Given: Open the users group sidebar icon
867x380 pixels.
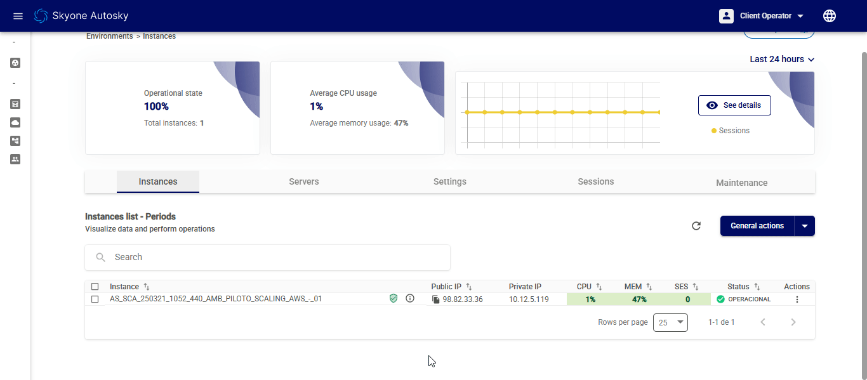Looking at the screenshot, I should tap(16, 159).
